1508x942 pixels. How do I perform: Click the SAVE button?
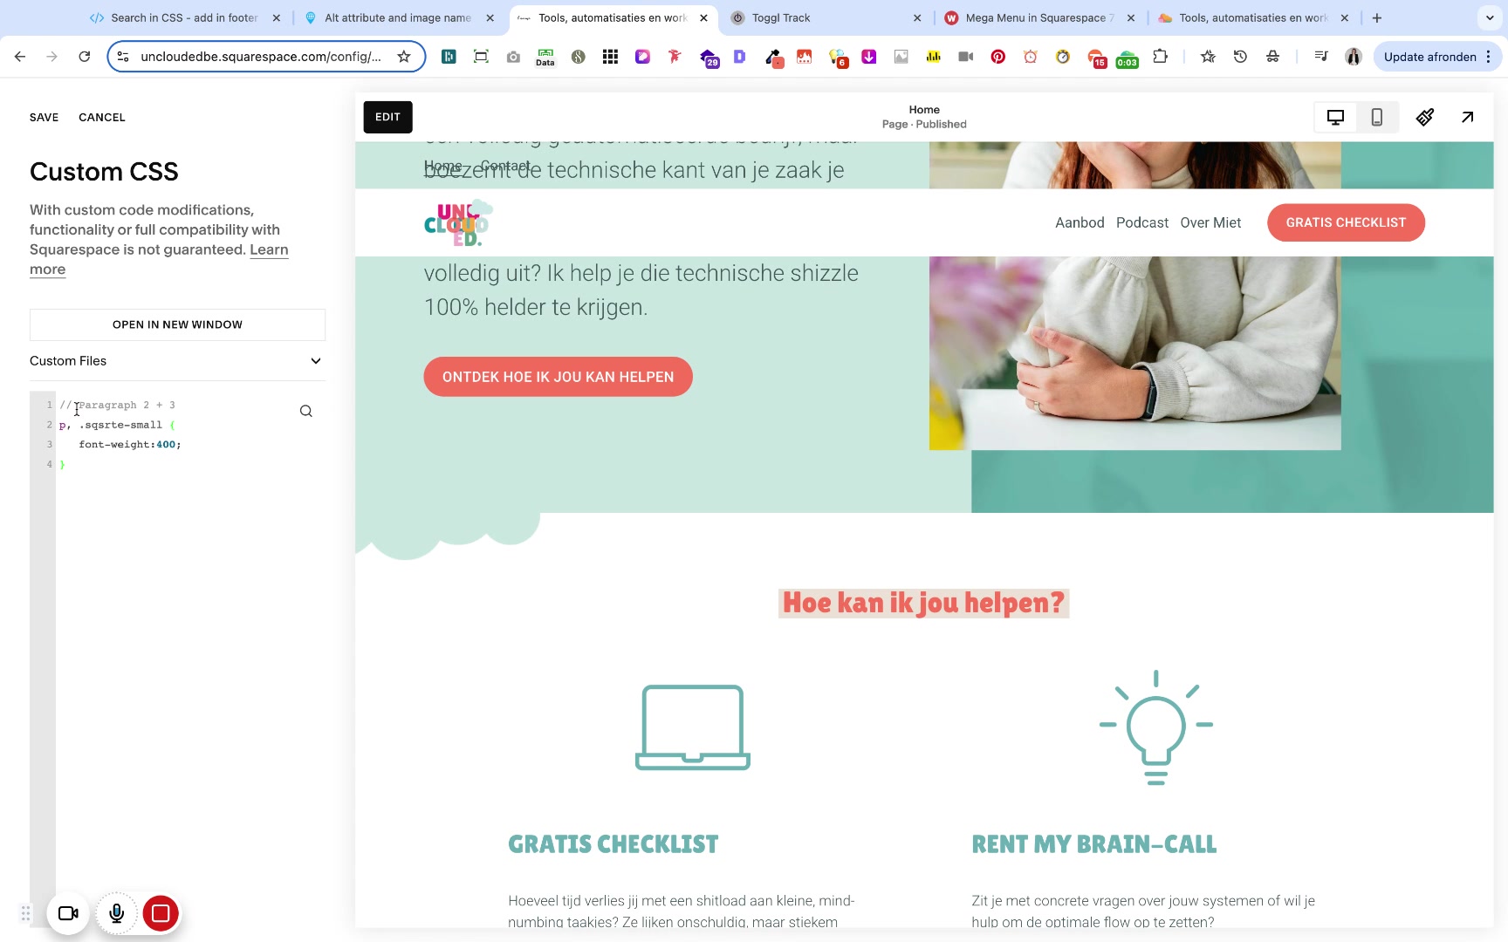coord(44,117)
